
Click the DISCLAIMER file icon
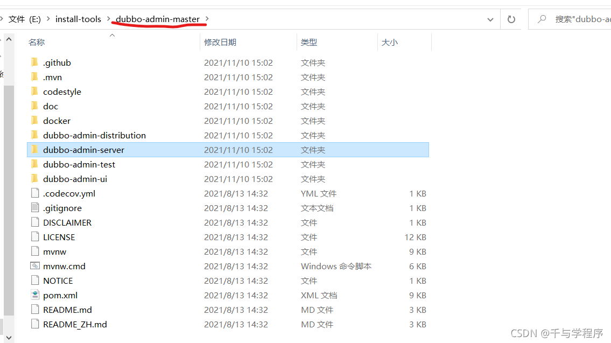(x=35, y=222)
